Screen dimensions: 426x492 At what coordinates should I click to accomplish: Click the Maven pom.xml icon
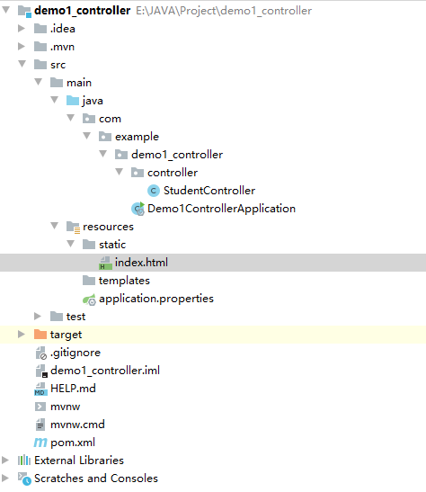click(x=40, y=443)
